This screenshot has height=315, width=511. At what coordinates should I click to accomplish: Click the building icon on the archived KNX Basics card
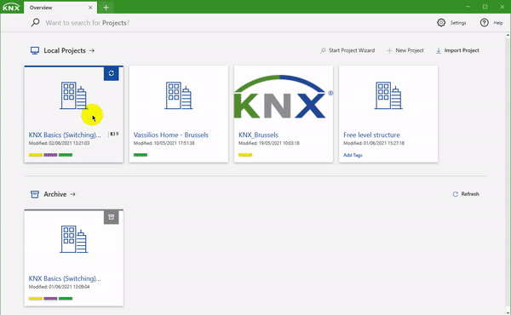pyautogui.click(x=73, y=238)
